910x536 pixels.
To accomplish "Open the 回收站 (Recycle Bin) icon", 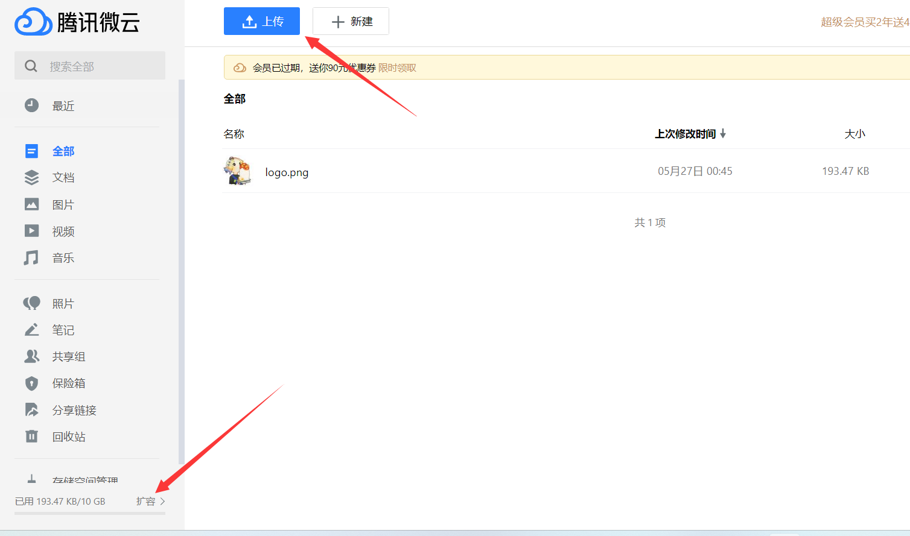I will tap(31, 437).
